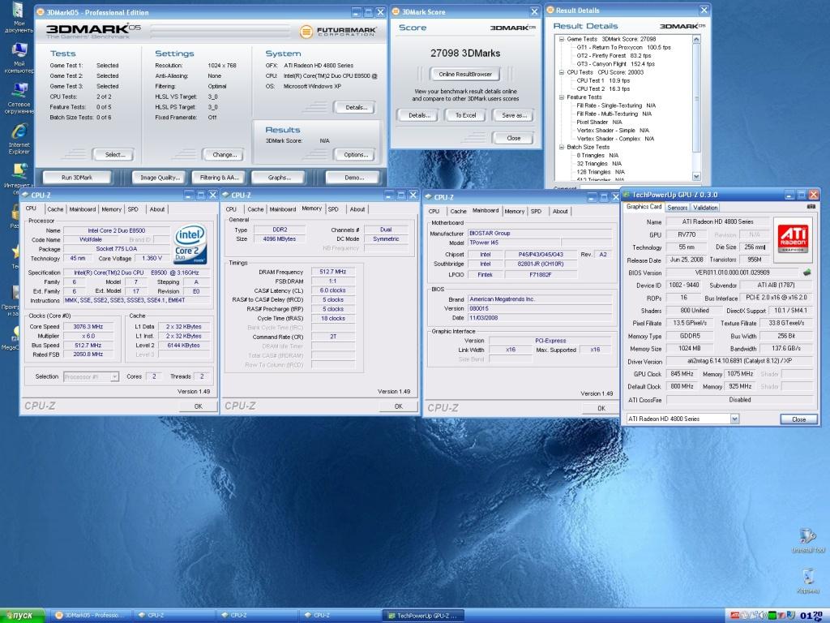This screenshot has height=623, width=830.
Task: Click Image Quality button
Action: [160, 178]
